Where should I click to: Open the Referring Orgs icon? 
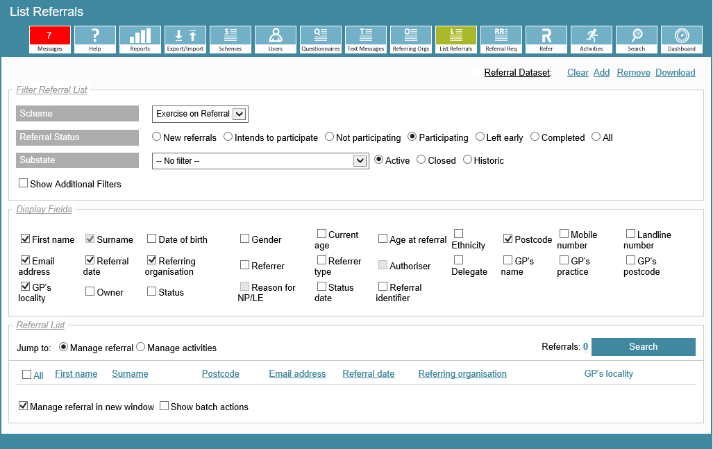tap(410, 40)
